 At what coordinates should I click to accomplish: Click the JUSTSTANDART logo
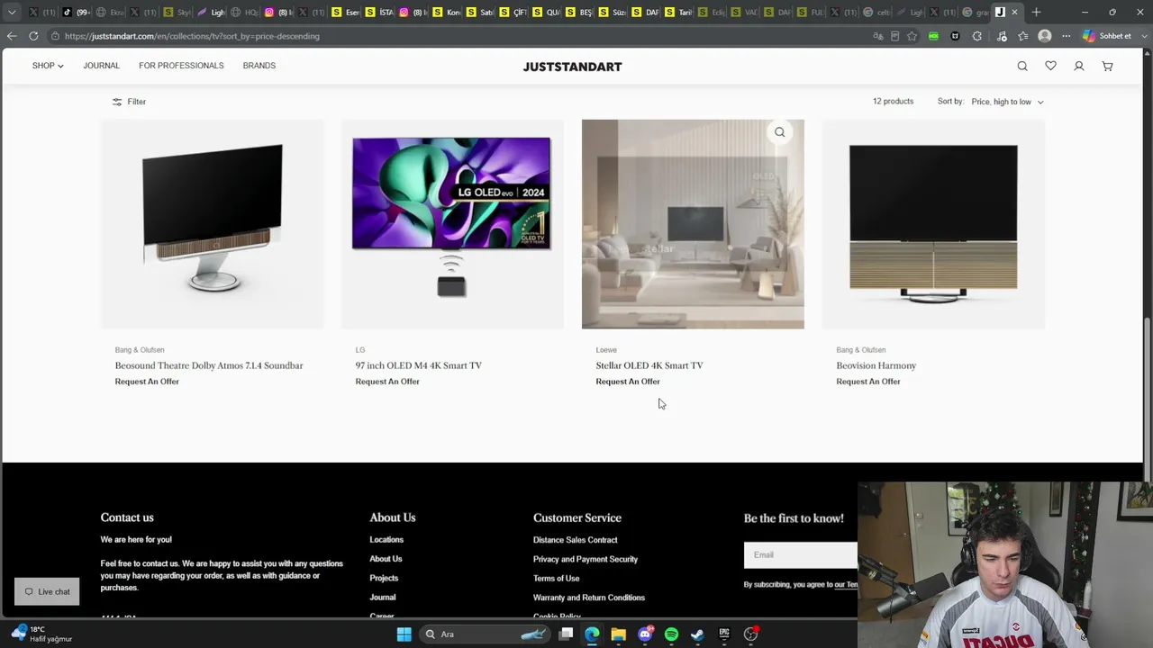coord(572,67)
